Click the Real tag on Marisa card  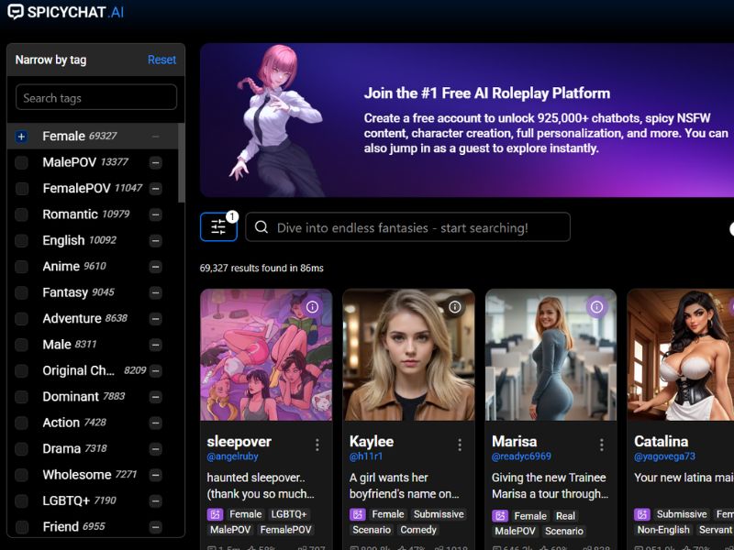click(x=565, y=516)
